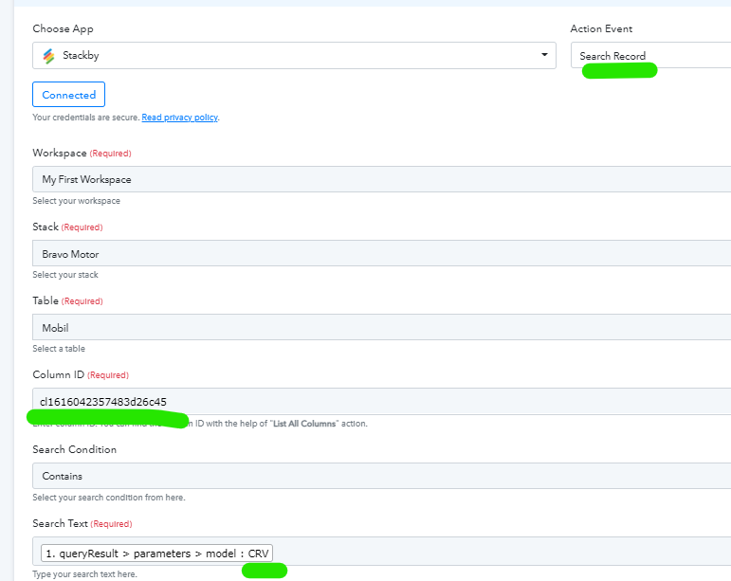731x581 pixels.
Task: Click the 'Search Text' field label
Action: [60, 524]
